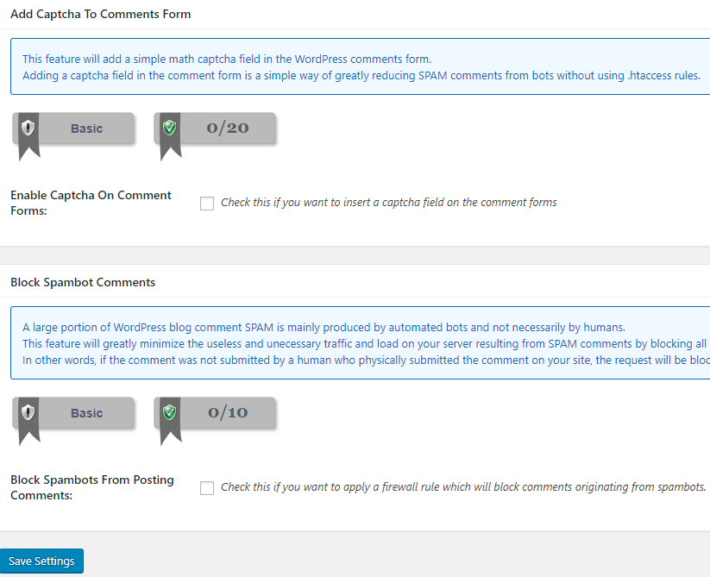
Task: Click the Basic shield icon in Spambot section
Action: pos(28,413)
